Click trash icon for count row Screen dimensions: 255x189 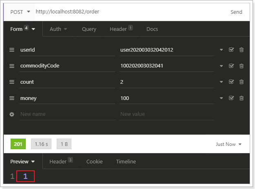242,82
